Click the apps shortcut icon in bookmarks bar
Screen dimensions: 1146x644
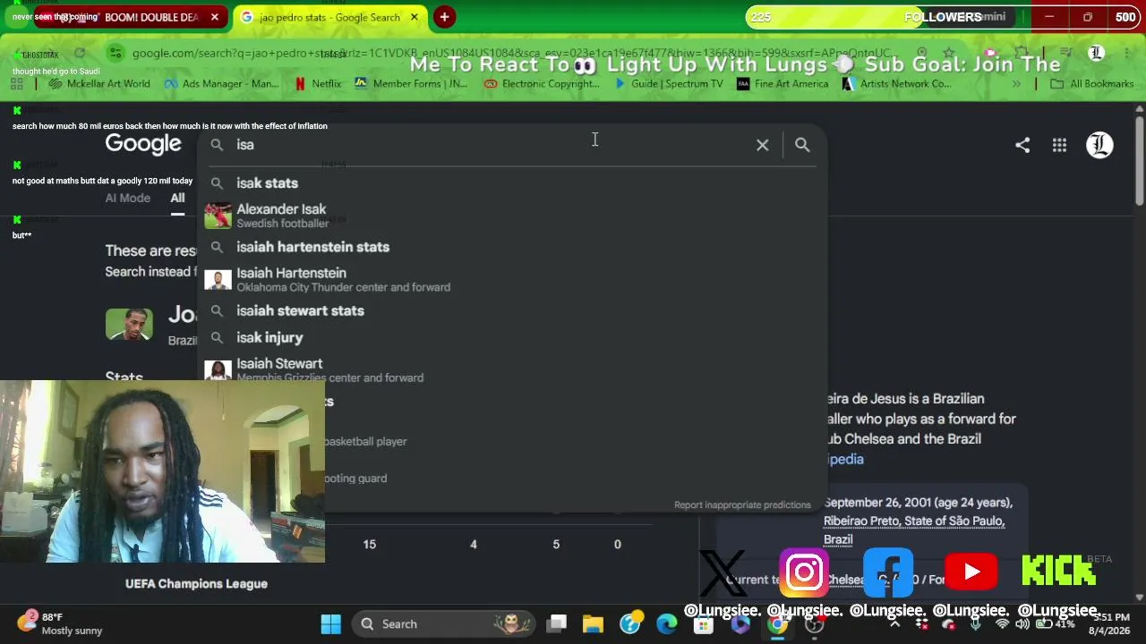point(16,84)
